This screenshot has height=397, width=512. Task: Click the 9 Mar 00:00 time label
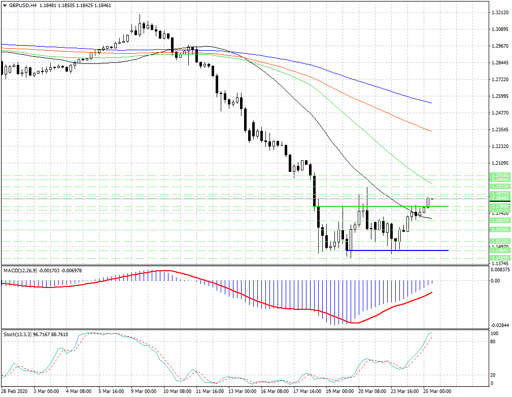coord(144,391)
